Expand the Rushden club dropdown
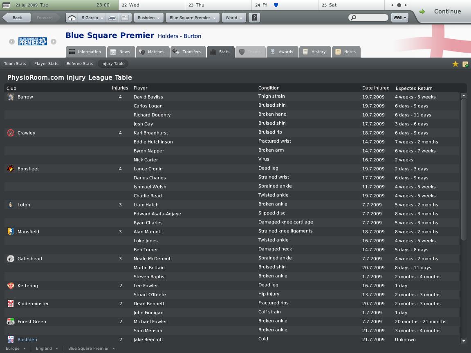 pos(149,18)
